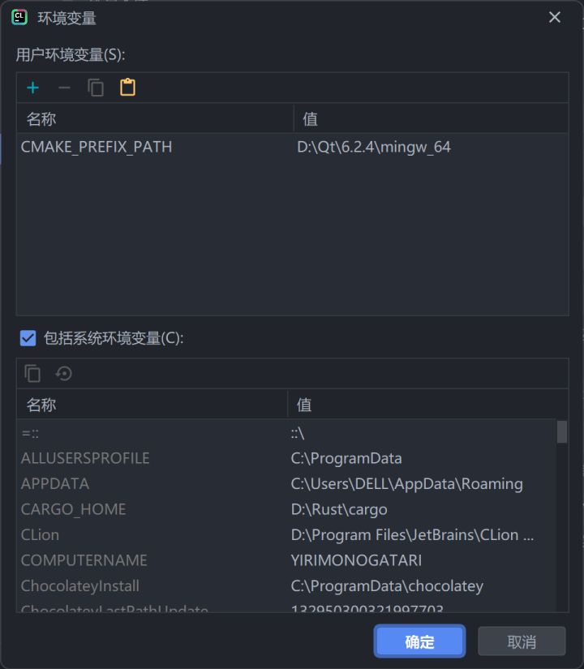This screenshot has height=669, width=584.
Task: Click the add variable plus icon
Action: pos(33,88)
